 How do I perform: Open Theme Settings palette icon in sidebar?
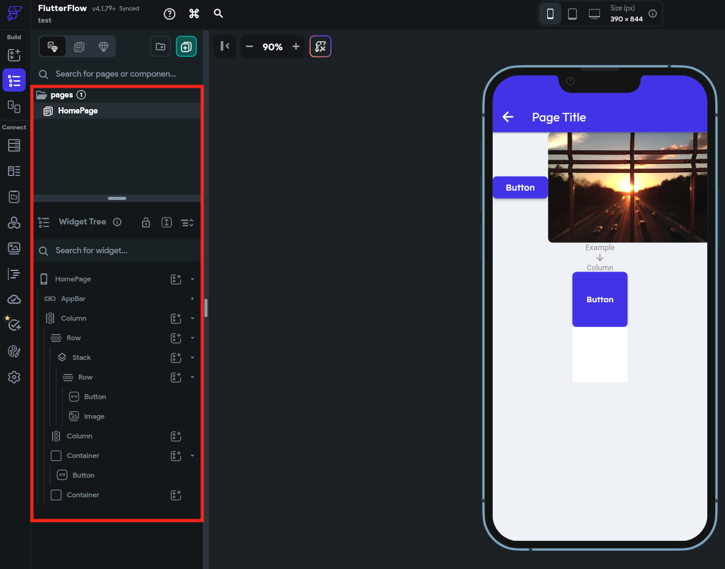14,351
